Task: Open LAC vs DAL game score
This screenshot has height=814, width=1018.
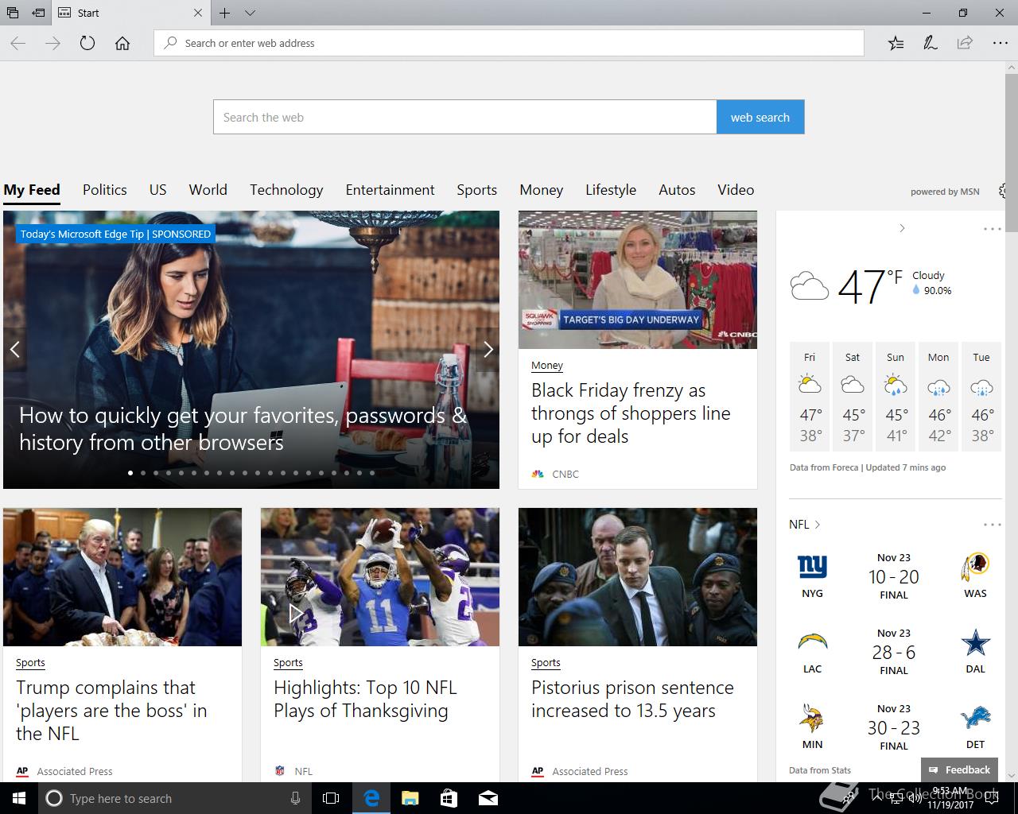Action: click(894, 652)
